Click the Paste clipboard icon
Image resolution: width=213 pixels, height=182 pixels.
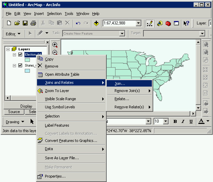click(59, 23)
